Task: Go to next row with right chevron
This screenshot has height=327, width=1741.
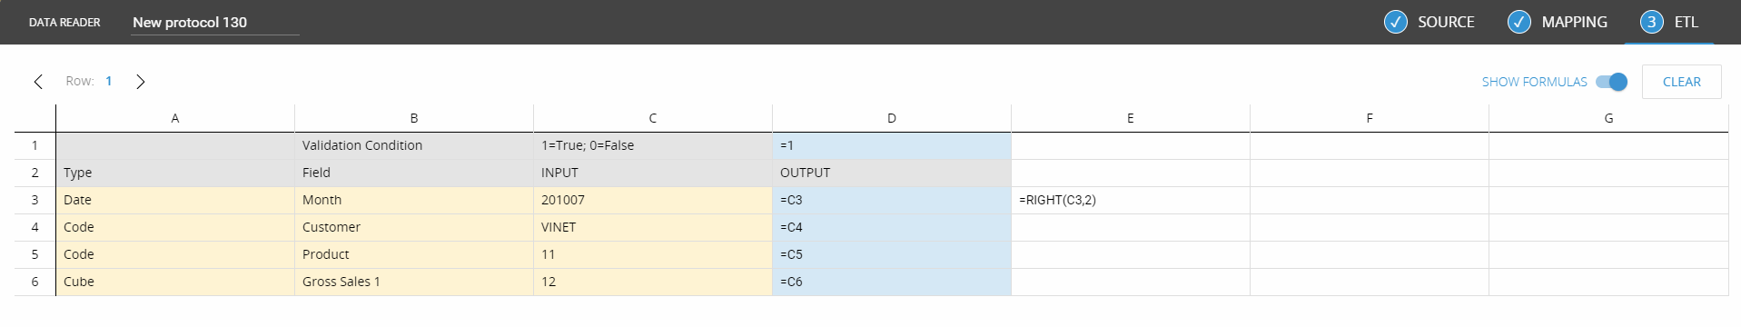Action: click(x=141, y=82)
